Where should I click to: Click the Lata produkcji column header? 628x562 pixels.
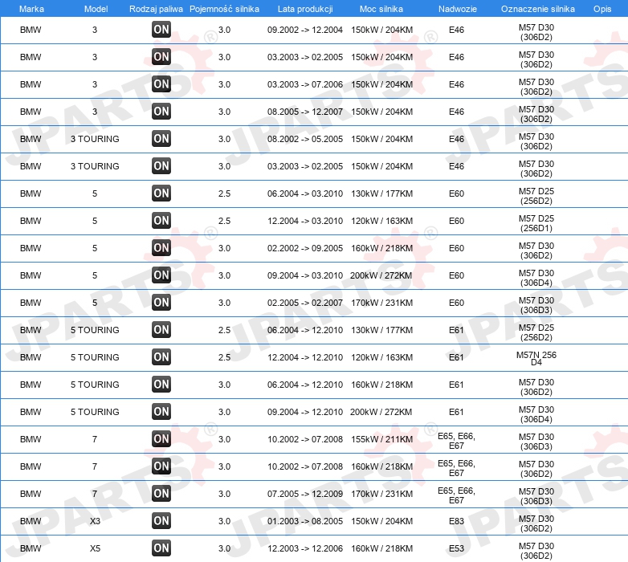click(305, 9)
